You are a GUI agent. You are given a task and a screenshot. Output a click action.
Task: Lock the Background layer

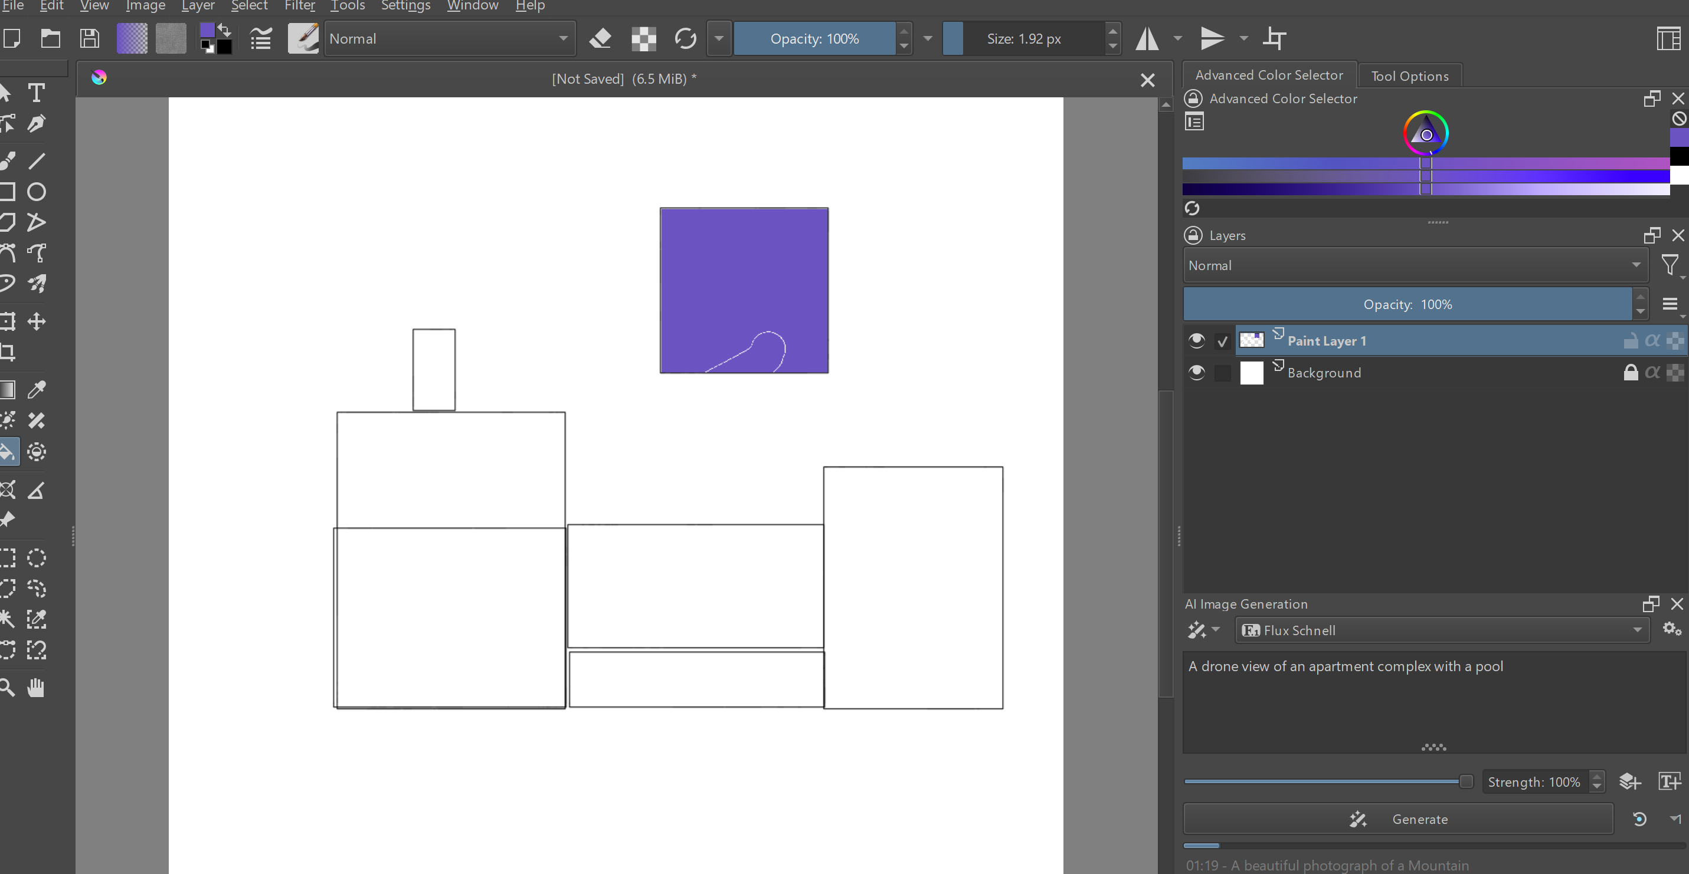point(1631,372)
